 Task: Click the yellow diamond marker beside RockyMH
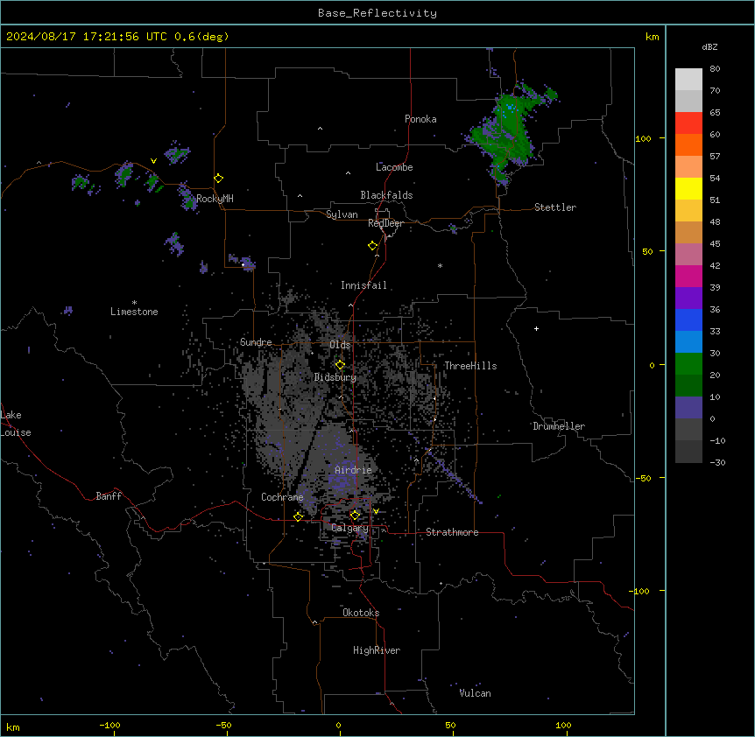tap(219, 179)
